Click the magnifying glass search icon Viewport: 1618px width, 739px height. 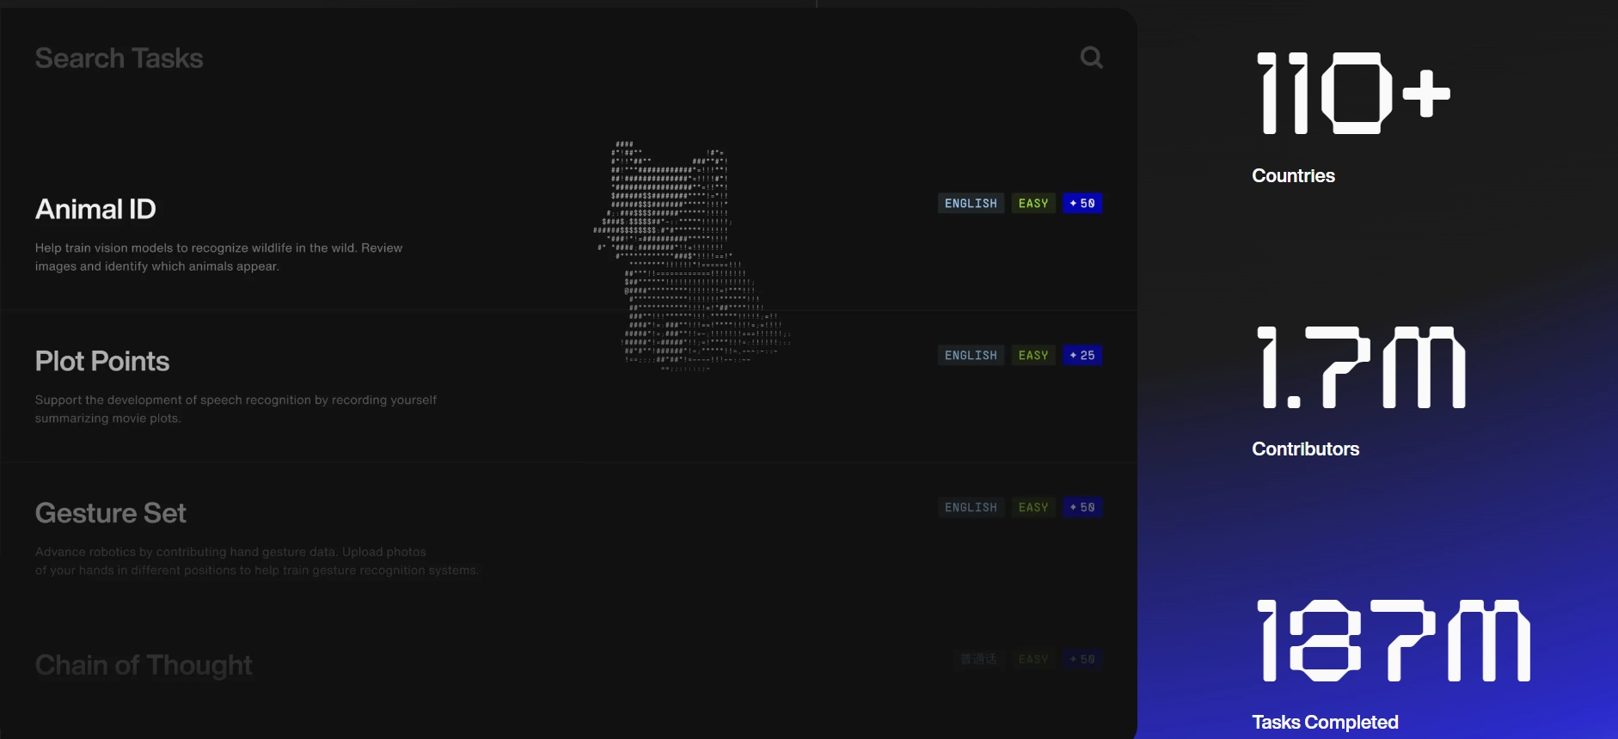[1091, 58]
